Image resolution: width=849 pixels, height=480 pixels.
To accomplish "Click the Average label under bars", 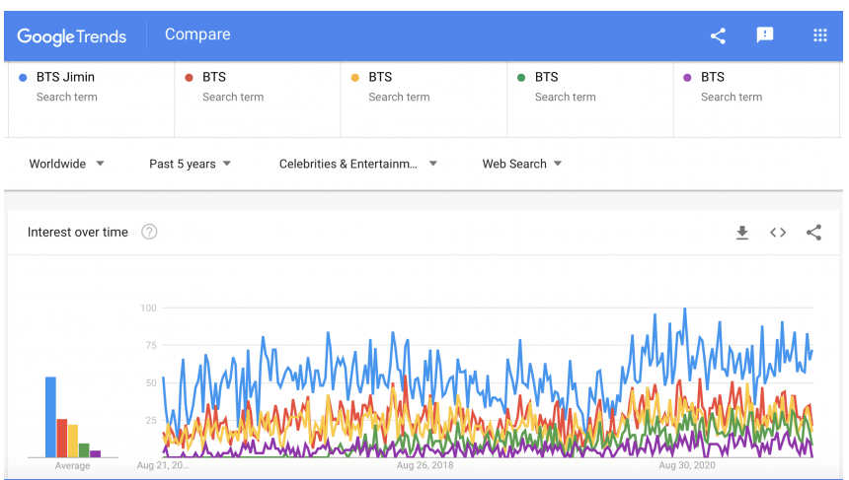I will (72, 466).
